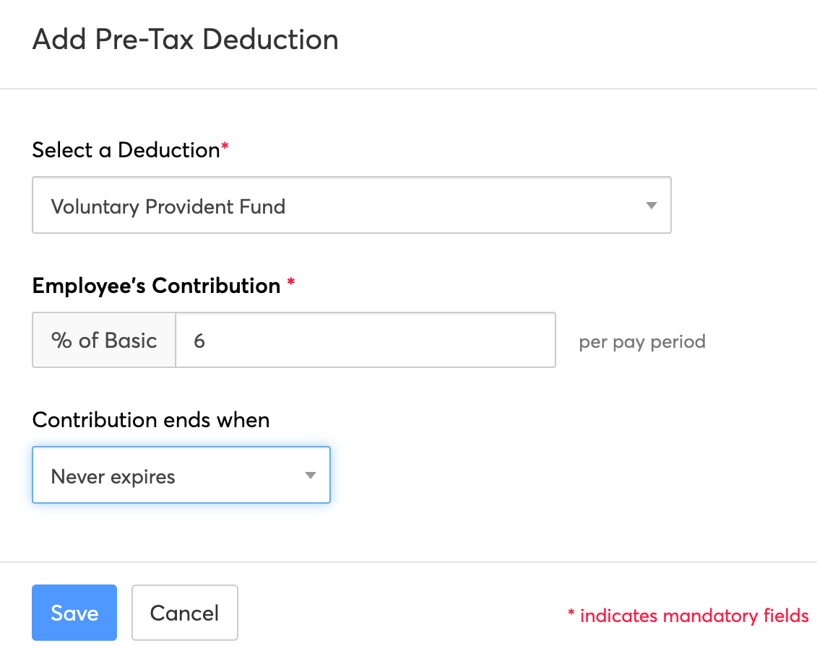Click the value 6 in contribution field
The width and height of the screenshot is (817, 648).
pos(199,341)
